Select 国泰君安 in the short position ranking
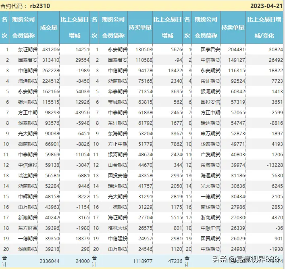This screenshot has width=285, height=269. pos(210,50)
